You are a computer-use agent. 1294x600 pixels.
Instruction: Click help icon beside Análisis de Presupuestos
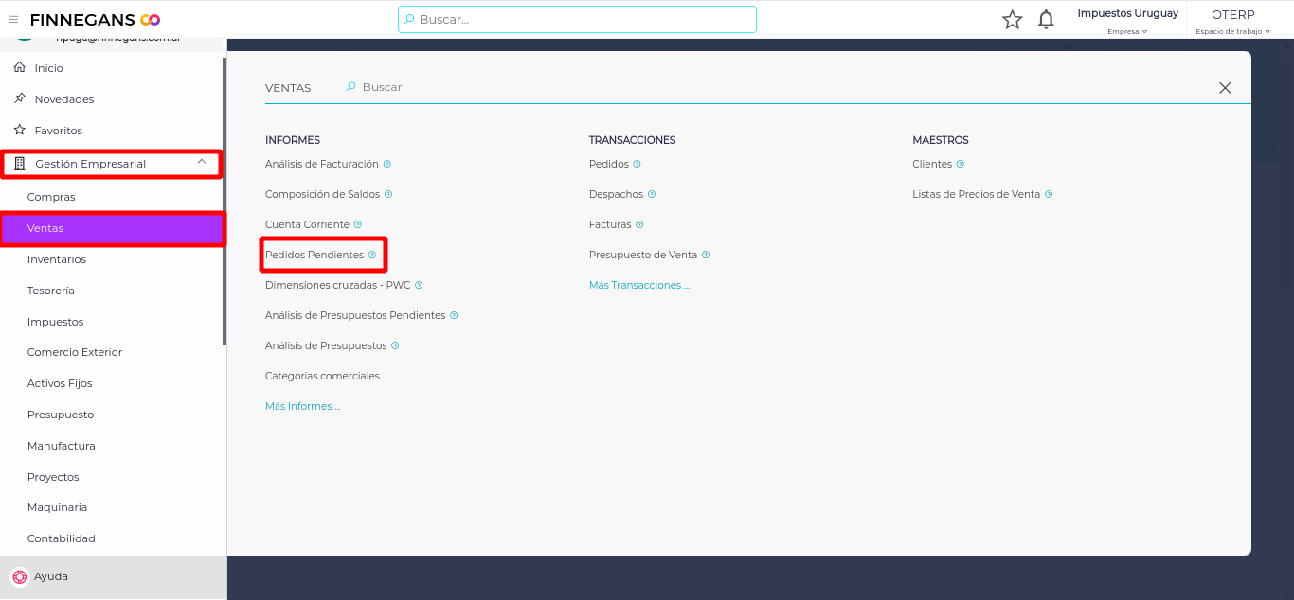click(x=395, y=345)
